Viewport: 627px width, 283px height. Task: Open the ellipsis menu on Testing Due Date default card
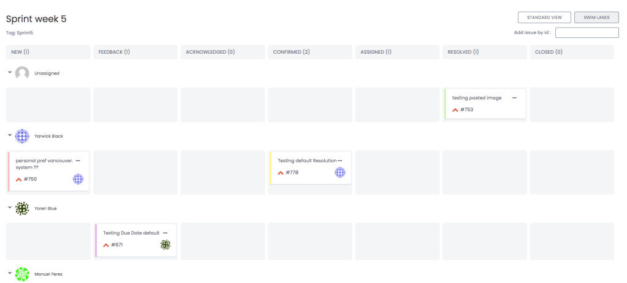(x=165, y=233)
